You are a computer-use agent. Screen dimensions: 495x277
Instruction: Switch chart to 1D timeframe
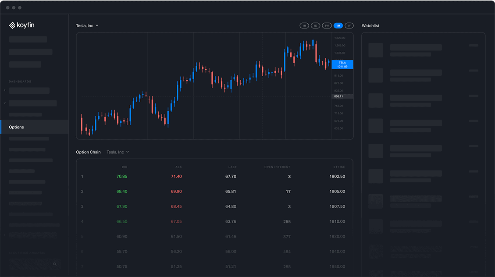click(x=315, y=26)
